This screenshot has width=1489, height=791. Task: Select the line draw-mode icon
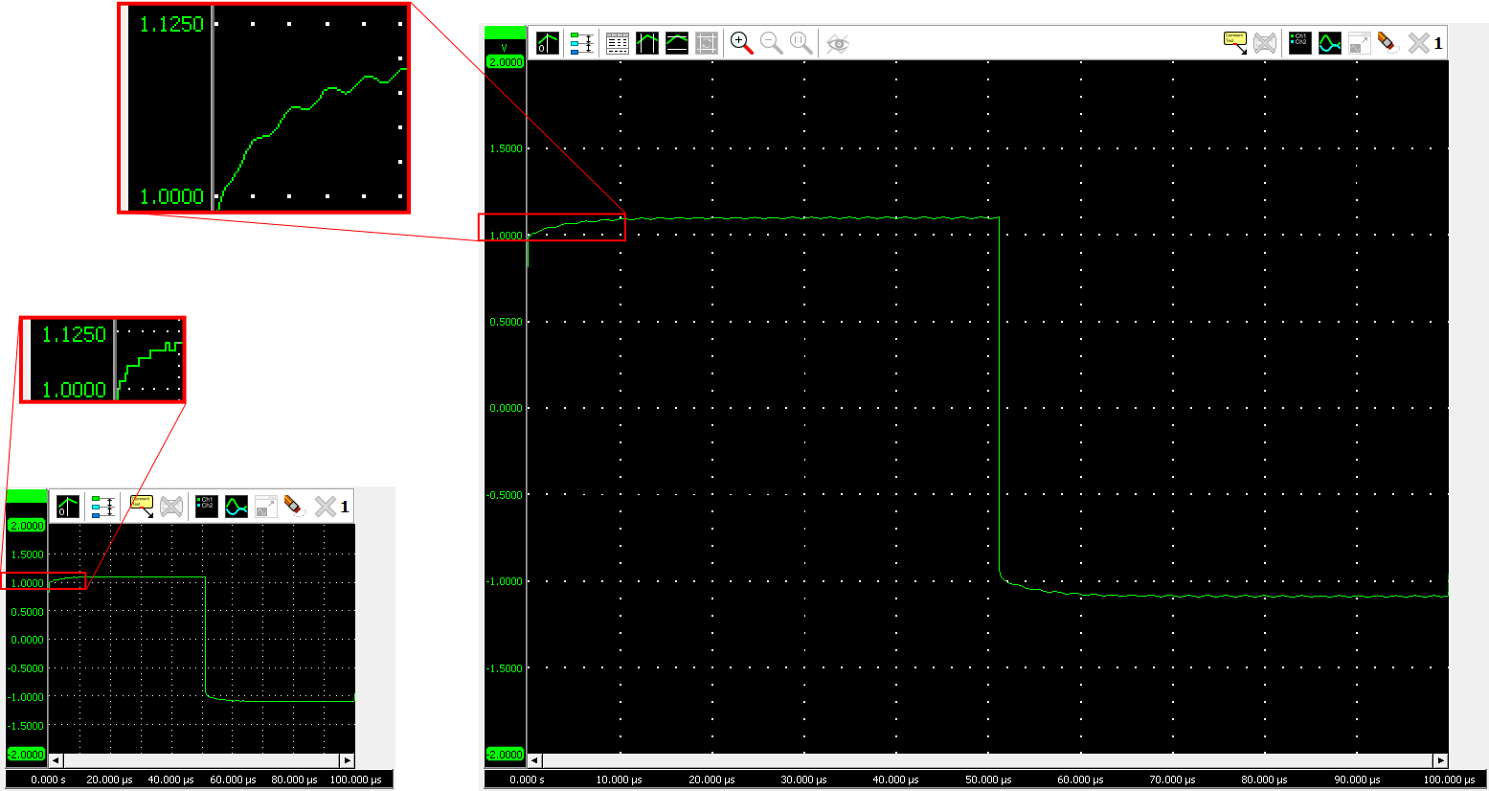point(647,42)
